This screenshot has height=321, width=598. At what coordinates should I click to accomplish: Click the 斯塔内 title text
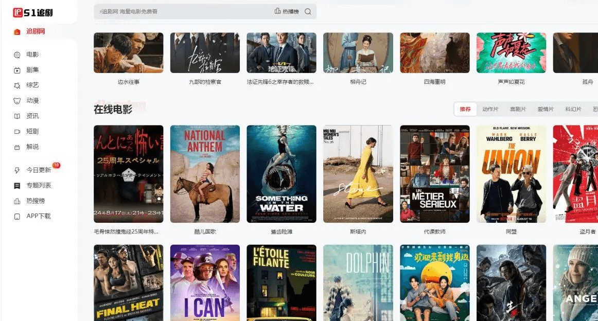[x=358, y=232]
